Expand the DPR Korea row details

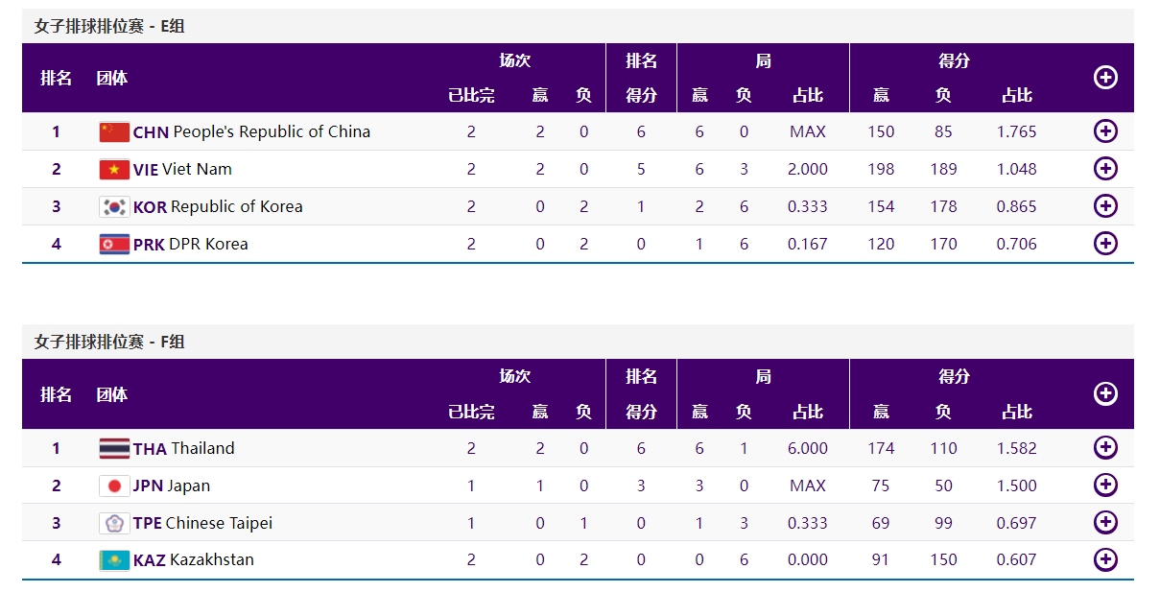pos(1105,244)
